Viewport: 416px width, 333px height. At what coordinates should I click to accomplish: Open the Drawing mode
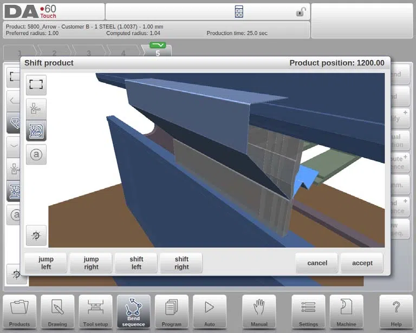tap(57, 312)
